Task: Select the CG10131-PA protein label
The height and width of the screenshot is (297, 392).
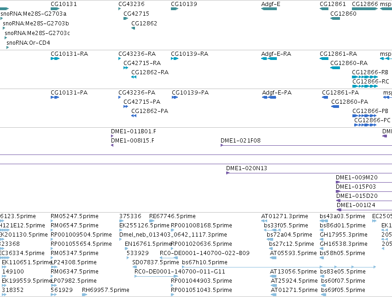Action: click(69, 93)
